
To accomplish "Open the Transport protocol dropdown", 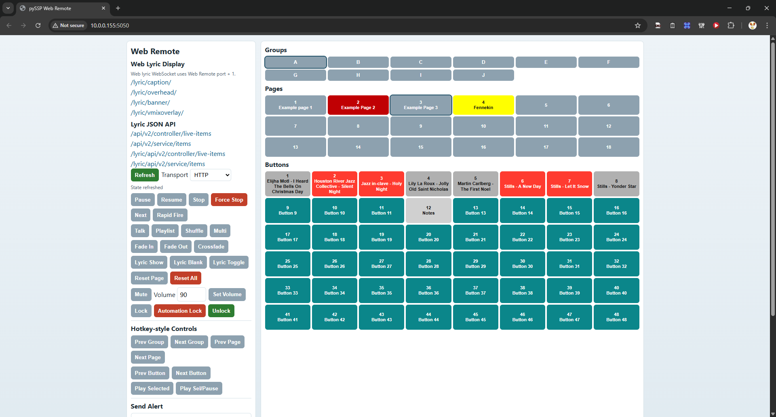I will pyautogui.click(x=210, y=175).
